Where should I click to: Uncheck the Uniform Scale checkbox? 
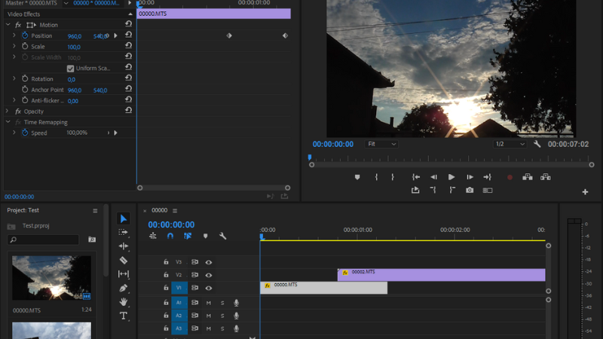(x=71, y=69)
